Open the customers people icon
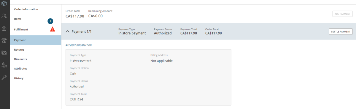Image resolution: width=356 pixels, height=109 pixels. coord(4,16)
